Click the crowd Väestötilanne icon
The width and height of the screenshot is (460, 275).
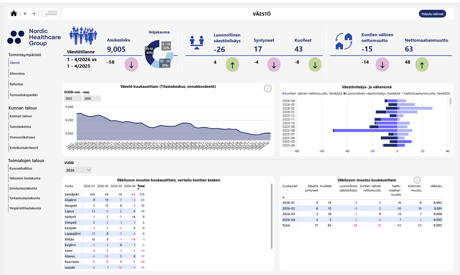(x=83, y=35)
